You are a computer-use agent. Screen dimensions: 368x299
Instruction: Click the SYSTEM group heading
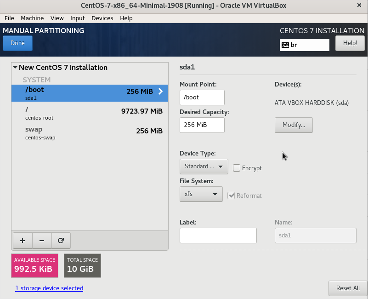tap(37, 80)
